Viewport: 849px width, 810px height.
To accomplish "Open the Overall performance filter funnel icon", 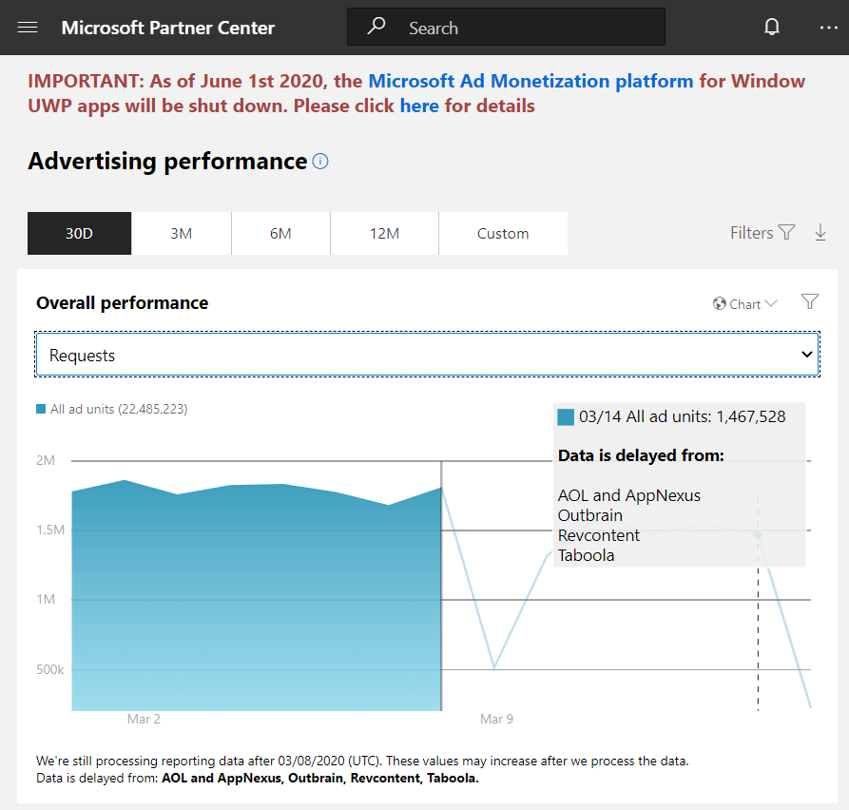I will (x=809, y=301).
